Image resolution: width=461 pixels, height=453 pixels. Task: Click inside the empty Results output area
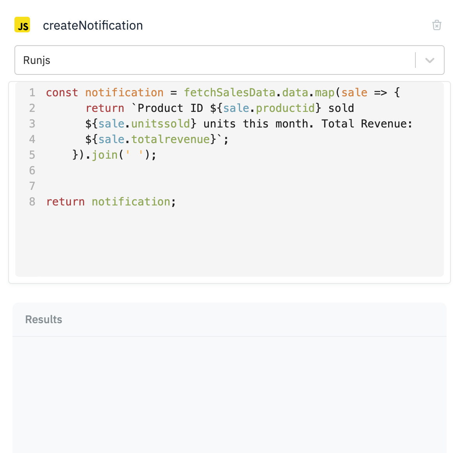[x=229, y=394]
